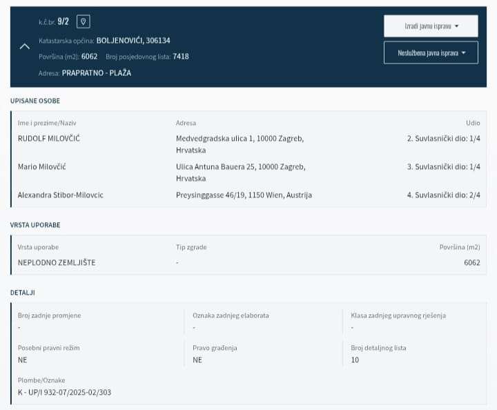Click address Ulica Antuna Bauera 25
Image resolution: width=497 pixels, height=410 pixels.
(241, 173)
